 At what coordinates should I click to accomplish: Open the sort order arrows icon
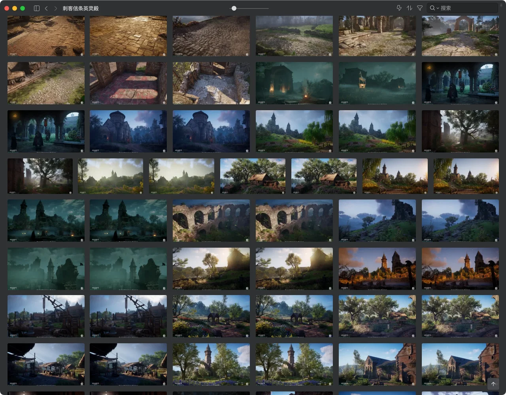pos(410,8)
